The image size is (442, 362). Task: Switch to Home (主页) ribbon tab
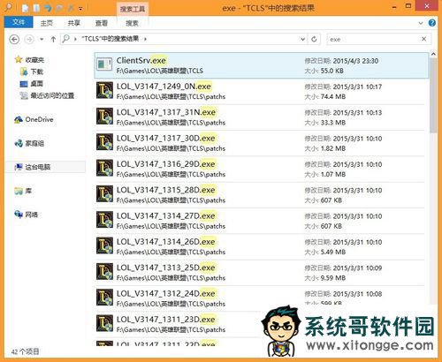pos(47,23)
